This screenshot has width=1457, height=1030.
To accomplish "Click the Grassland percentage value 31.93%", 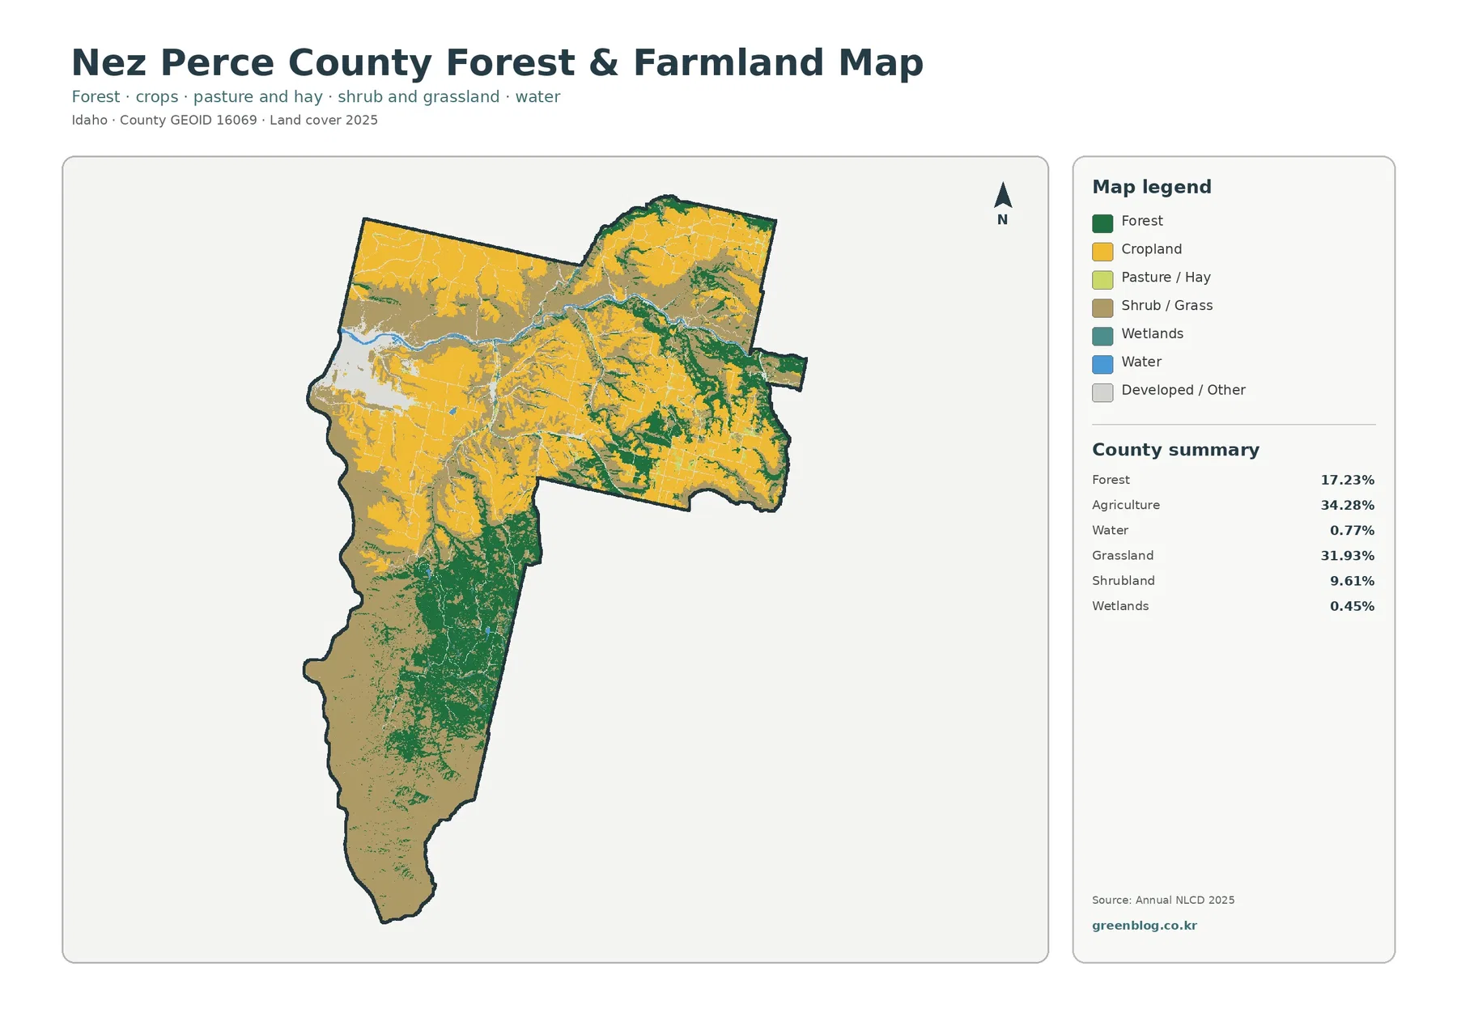I will (1347, 556).
